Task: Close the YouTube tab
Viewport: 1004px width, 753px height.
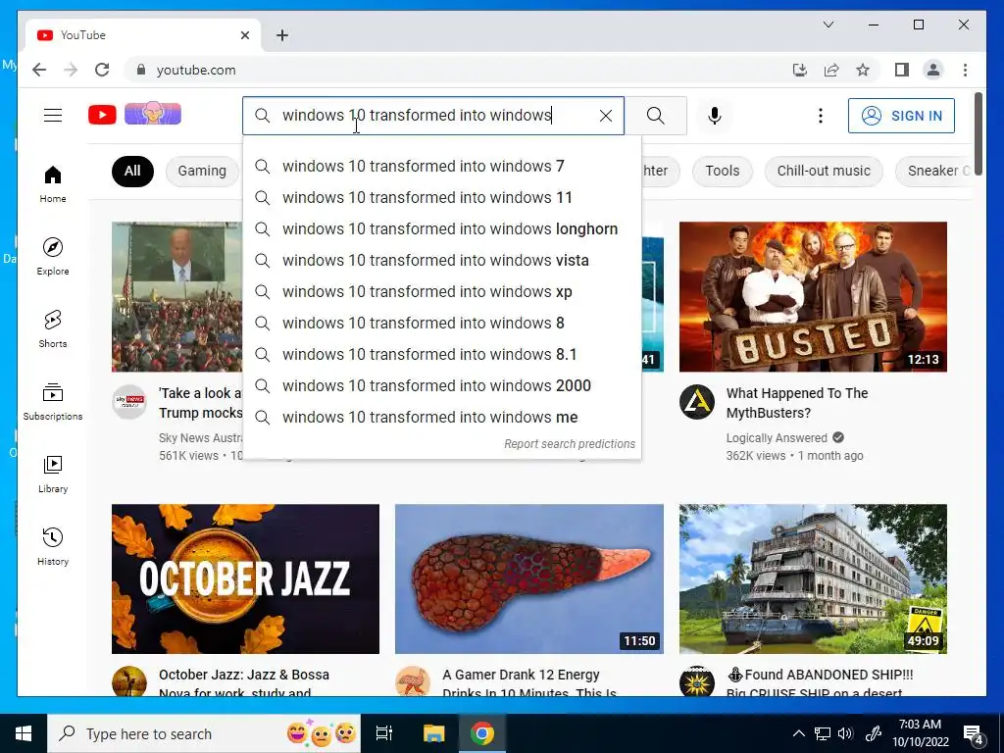Action: tap(244, 35)
